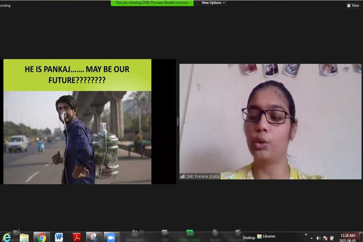Open Microsoft Word taskbar icon
This screenshot has height=242, width=363.
pos(59,237)
